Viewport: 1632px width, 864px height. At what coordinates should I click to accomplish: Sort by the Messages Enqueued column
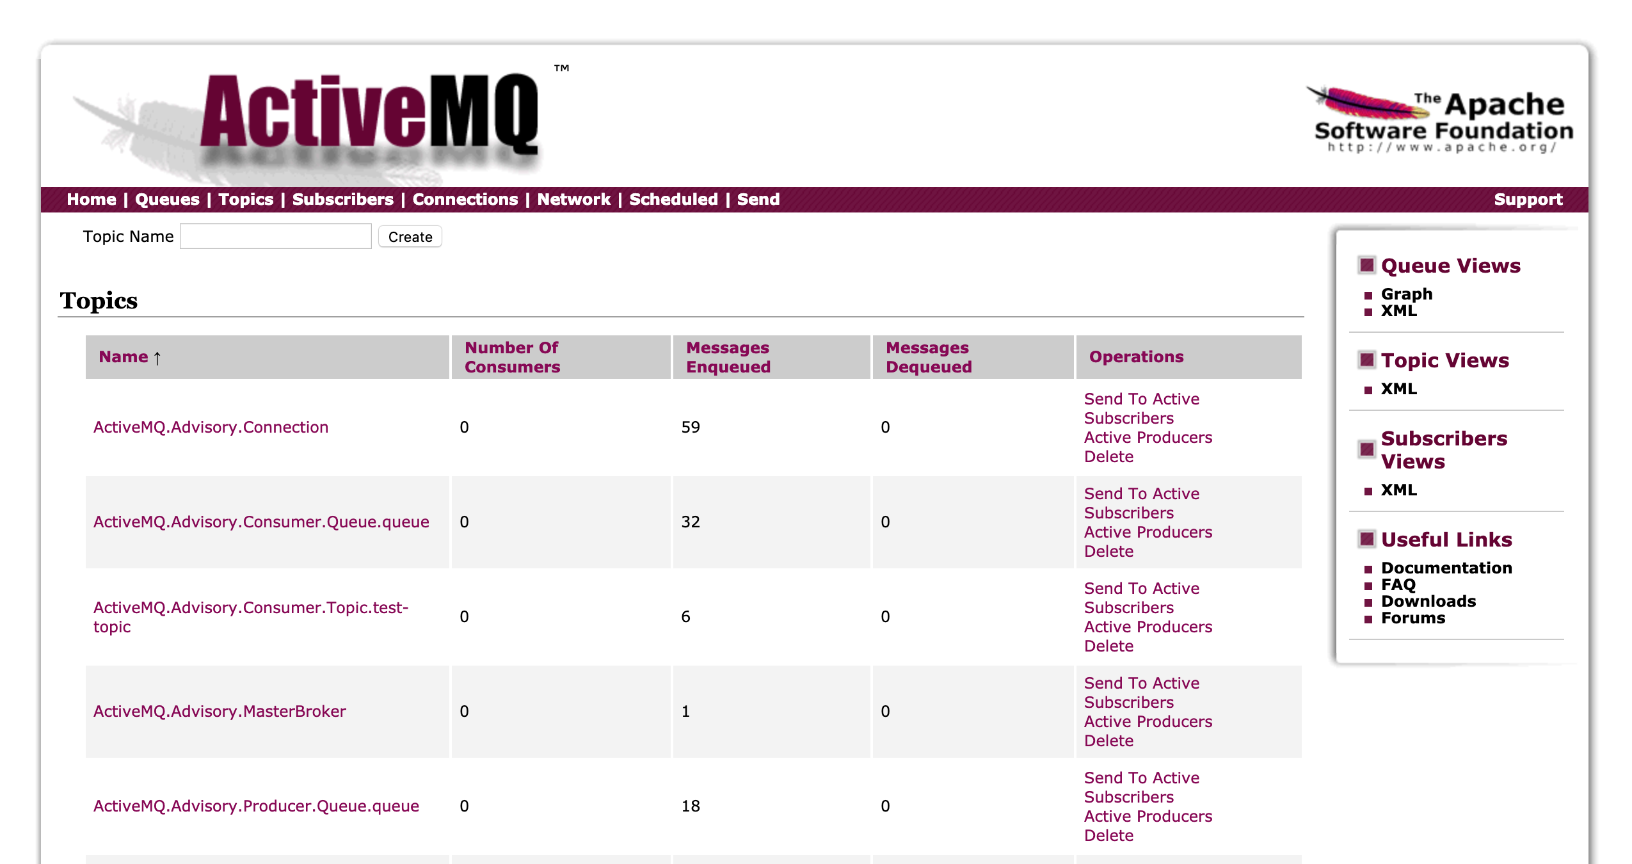pyautogui.click(x=728, y=357)
